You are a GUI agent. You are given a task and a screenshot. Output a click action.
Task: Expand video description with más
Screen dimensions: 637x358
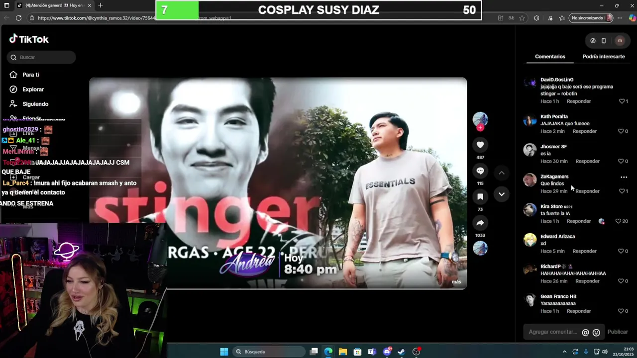[x=456, y=282]
